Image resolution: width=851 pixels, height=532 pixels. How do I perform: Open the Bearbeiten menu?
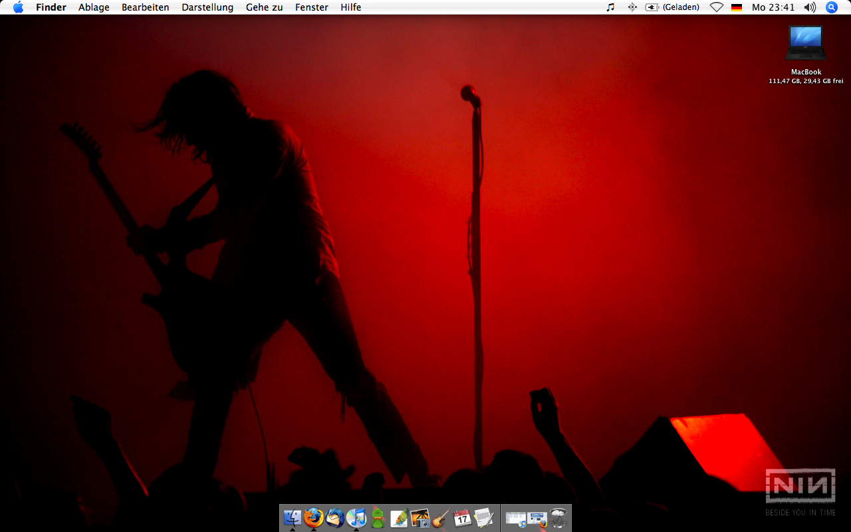145,7
